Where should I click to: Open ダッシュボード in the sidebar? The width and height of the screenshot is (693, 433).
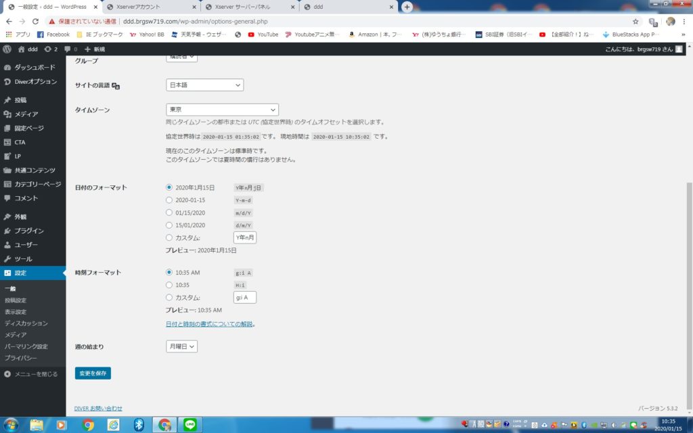(x=34, y=68)
